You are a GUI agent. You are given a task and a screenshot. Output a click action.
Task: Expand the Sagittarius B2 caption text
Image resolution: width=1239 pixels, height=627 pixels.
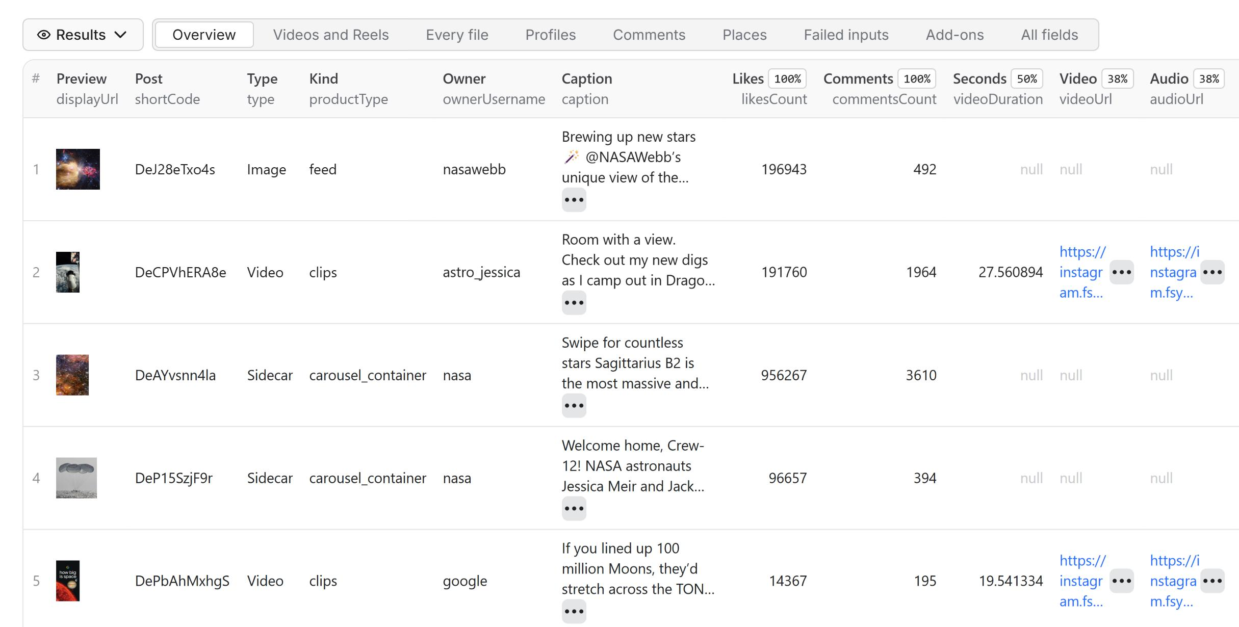click(x=574, y=406)
